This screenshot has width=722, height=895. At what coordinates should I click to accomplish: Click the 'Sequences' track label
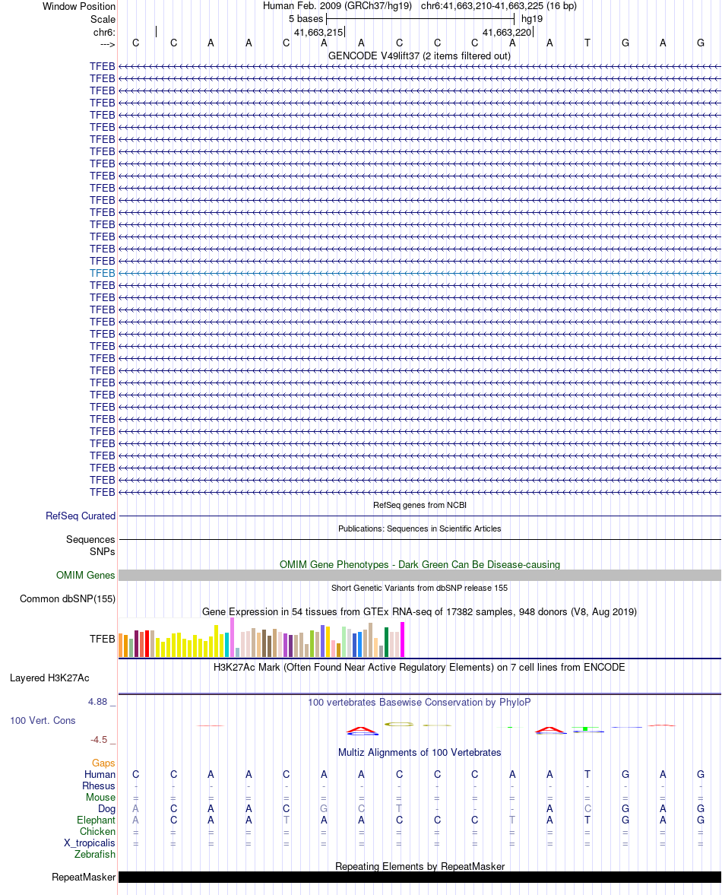click(x=90, y=539)
